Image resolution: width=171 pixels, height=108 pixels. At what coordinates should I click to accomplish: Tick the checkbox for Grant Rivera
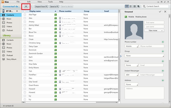(25, 85)
